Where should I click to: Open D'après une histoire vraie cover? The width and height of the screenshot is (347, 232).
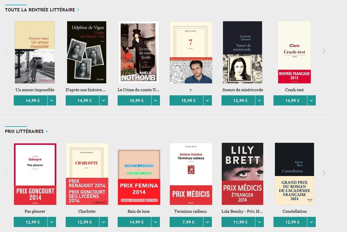point(86,52)
